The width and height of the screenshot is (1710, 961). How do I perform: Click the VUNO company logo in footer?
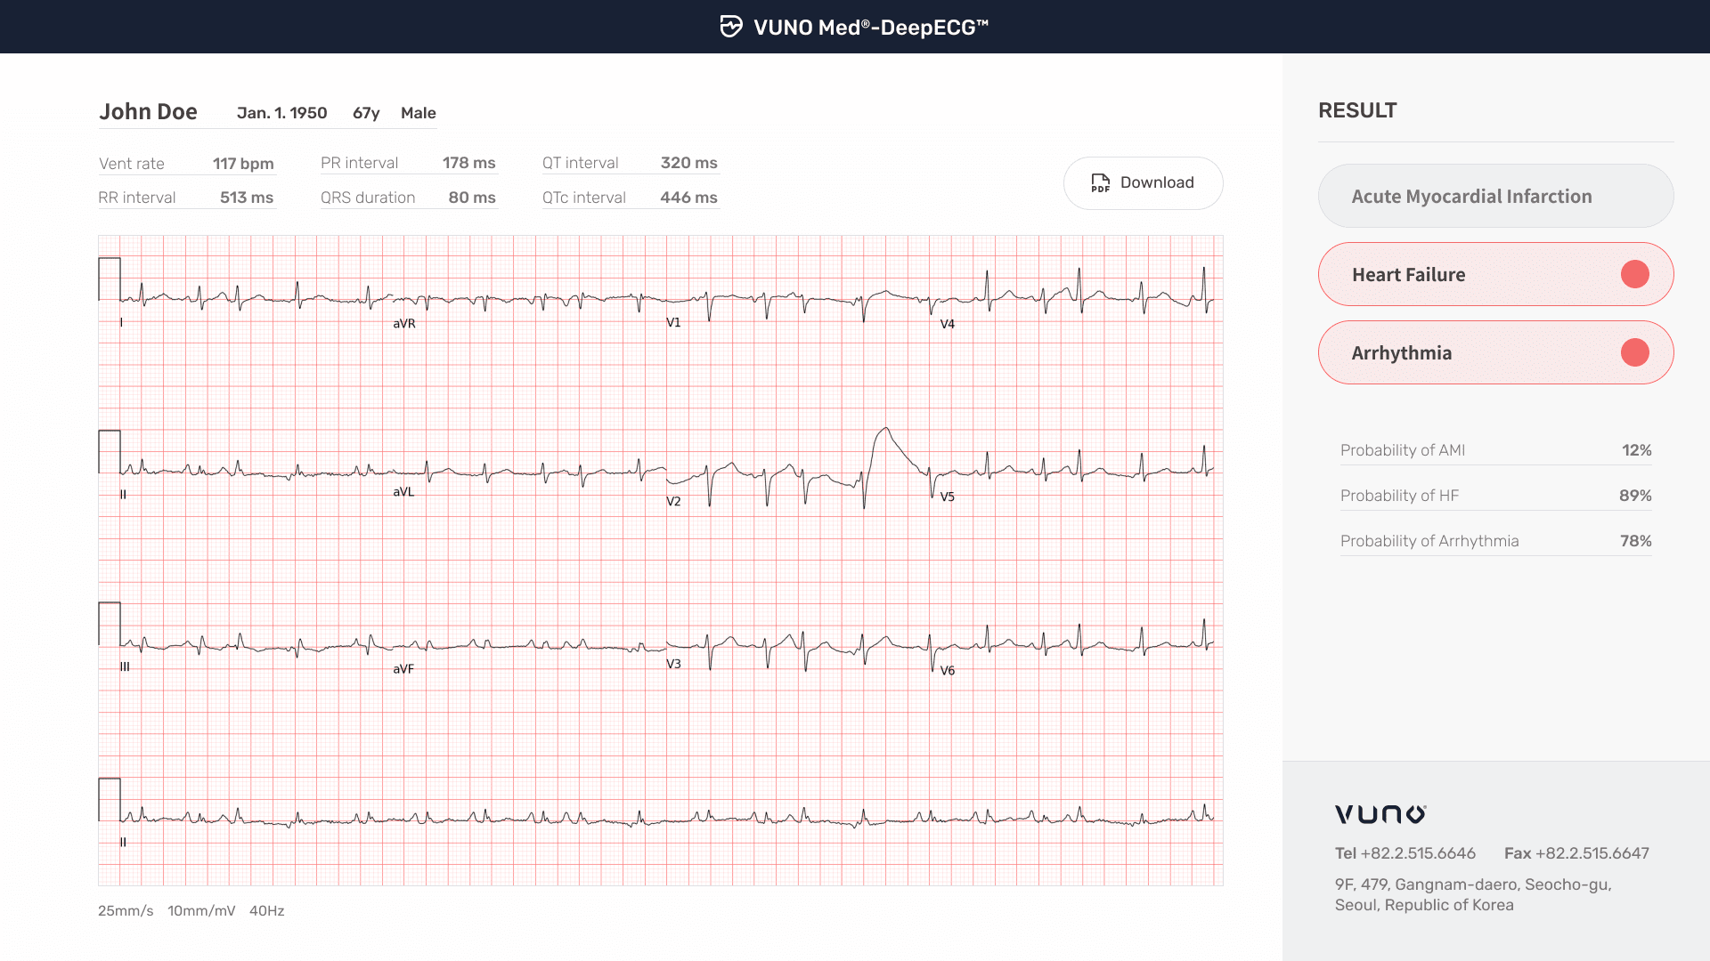[x=1380, y=814]
